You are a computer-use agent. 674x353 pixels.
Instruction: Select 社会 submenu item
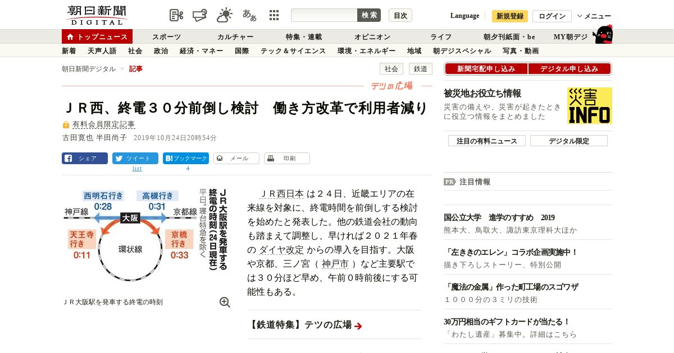pyautogui.click(x=135, y=50)
